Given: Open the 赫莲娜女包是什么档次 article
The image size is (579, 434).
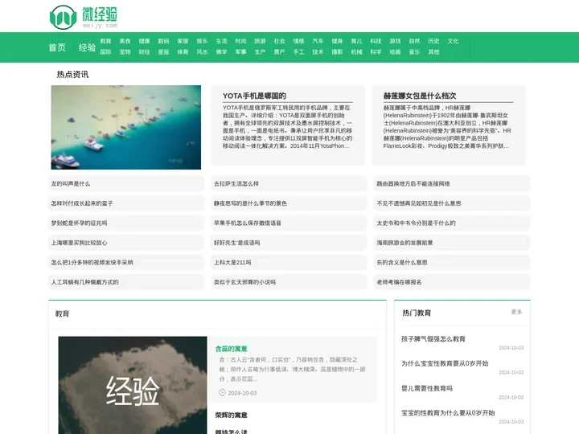Looking at the screenshot, I should click(x=420, y=96).
